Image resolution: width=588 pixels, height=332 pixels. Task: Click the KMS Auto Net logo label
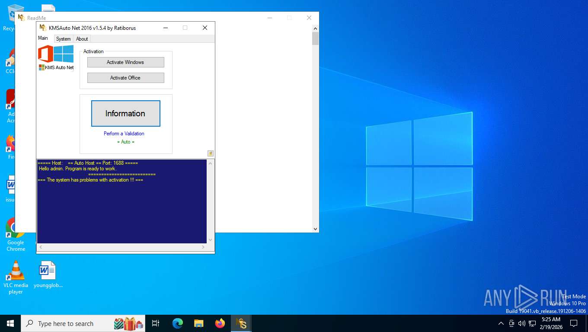[x=56, y=67]
